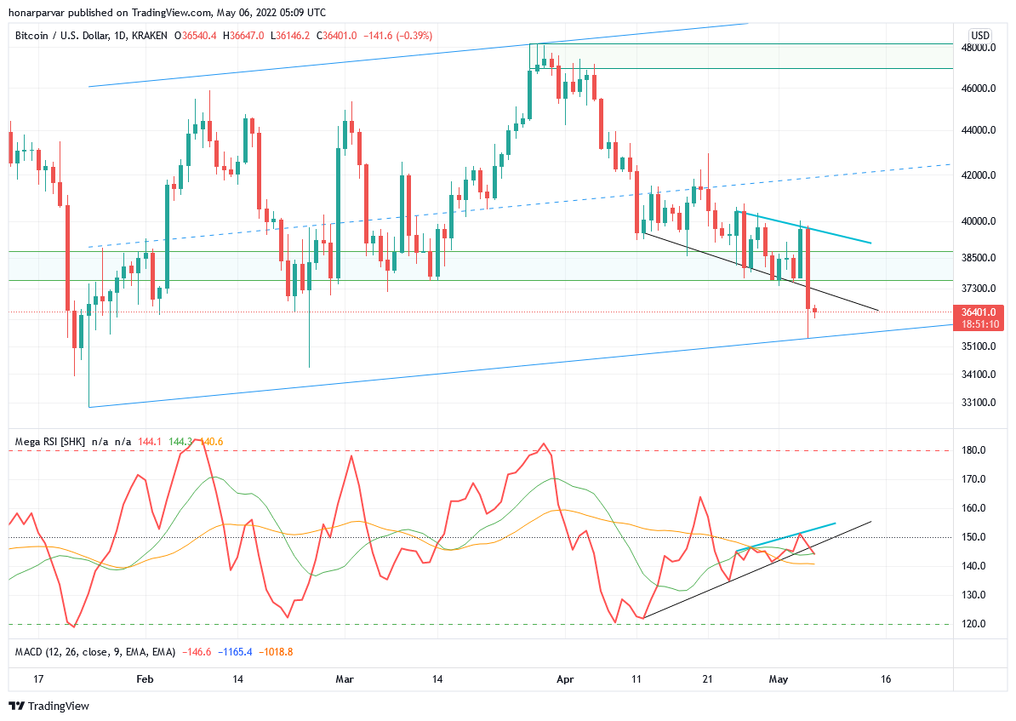
Task: Click the 33100.0 price axis label
Action: point(978,403)
